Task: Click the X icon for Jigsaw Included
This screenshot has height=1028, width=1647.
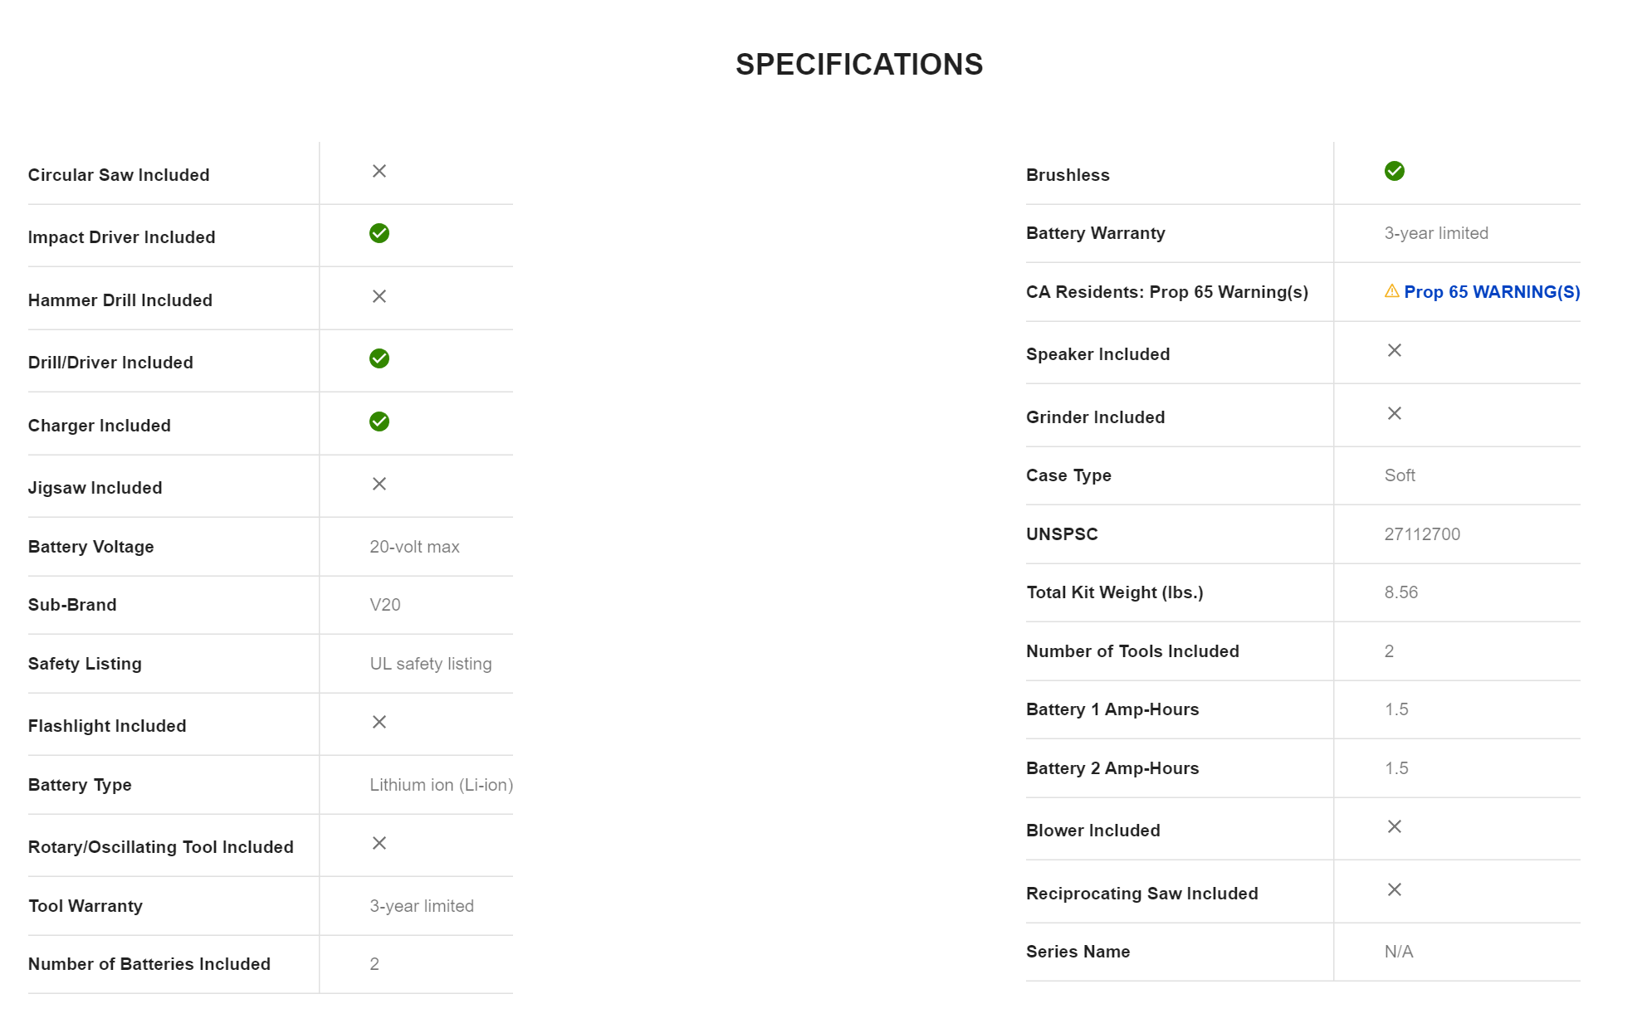Action: click(x=379, y=484)
